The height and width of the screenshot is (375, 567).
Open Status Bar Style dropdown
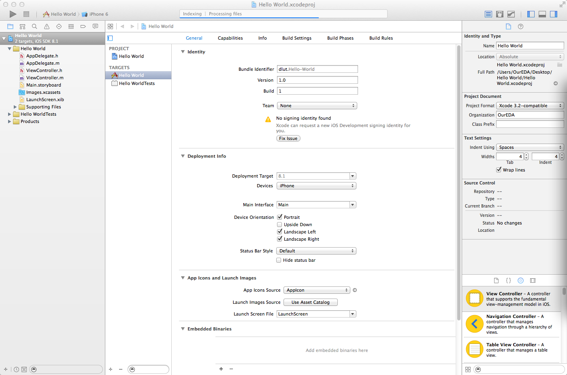point(316,251)
